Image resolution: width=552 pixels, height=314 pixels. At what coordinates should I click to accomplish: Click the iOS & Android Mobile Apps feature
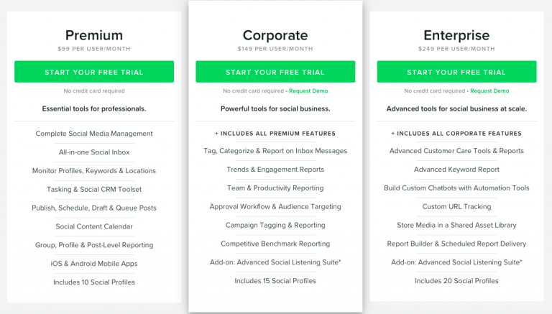94,264
